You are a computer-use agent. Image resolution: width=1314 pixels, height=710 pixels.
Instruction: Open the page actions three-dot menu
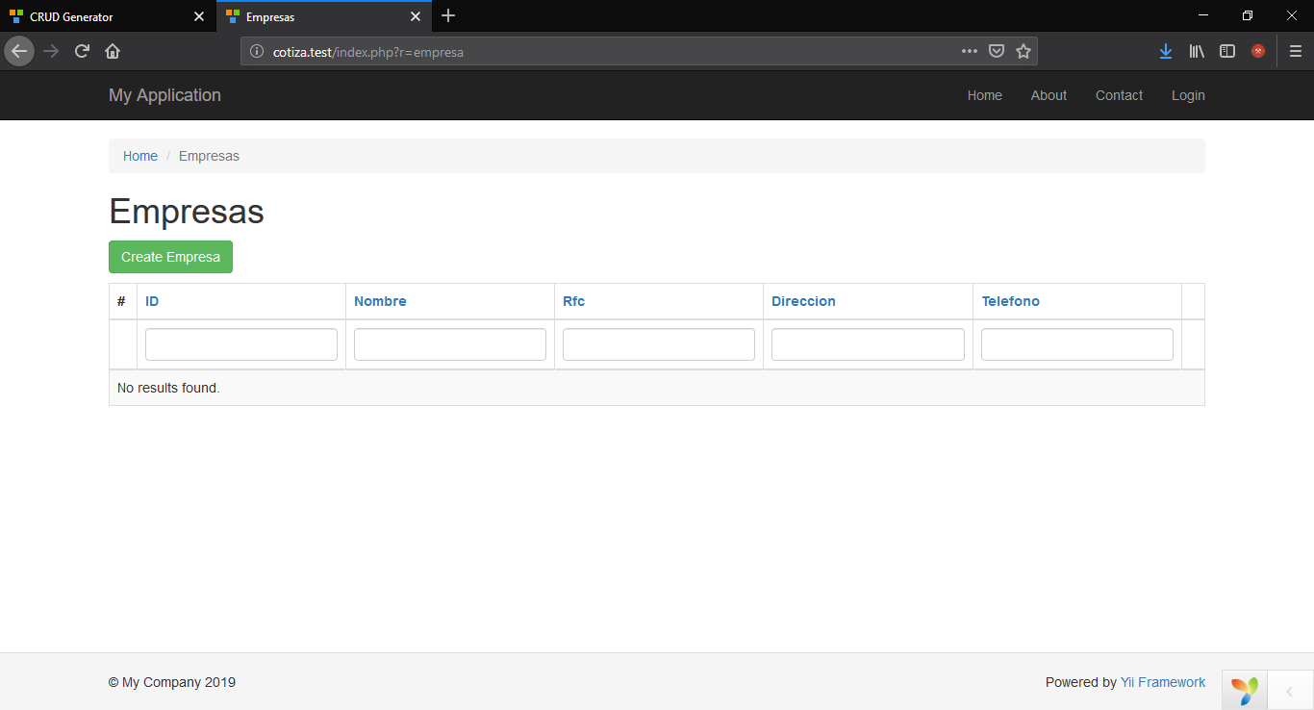970,51
